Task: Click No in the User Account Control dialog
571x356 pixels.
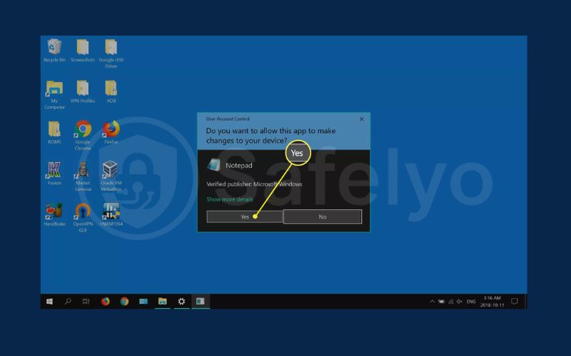Action: click(323, 217)
